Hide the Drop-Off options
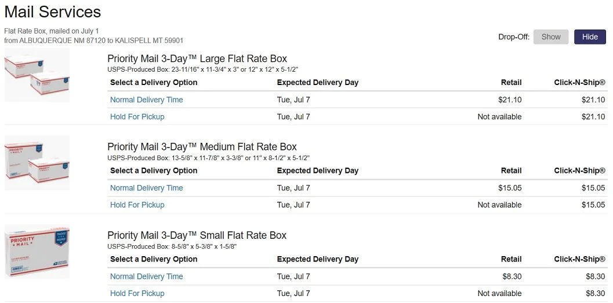The image size is (613, 303). 589,37
